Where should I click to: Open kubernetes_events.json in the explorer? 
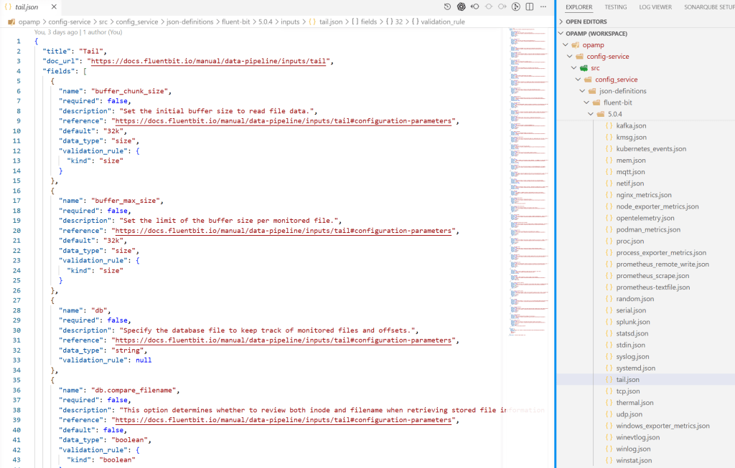651,149
